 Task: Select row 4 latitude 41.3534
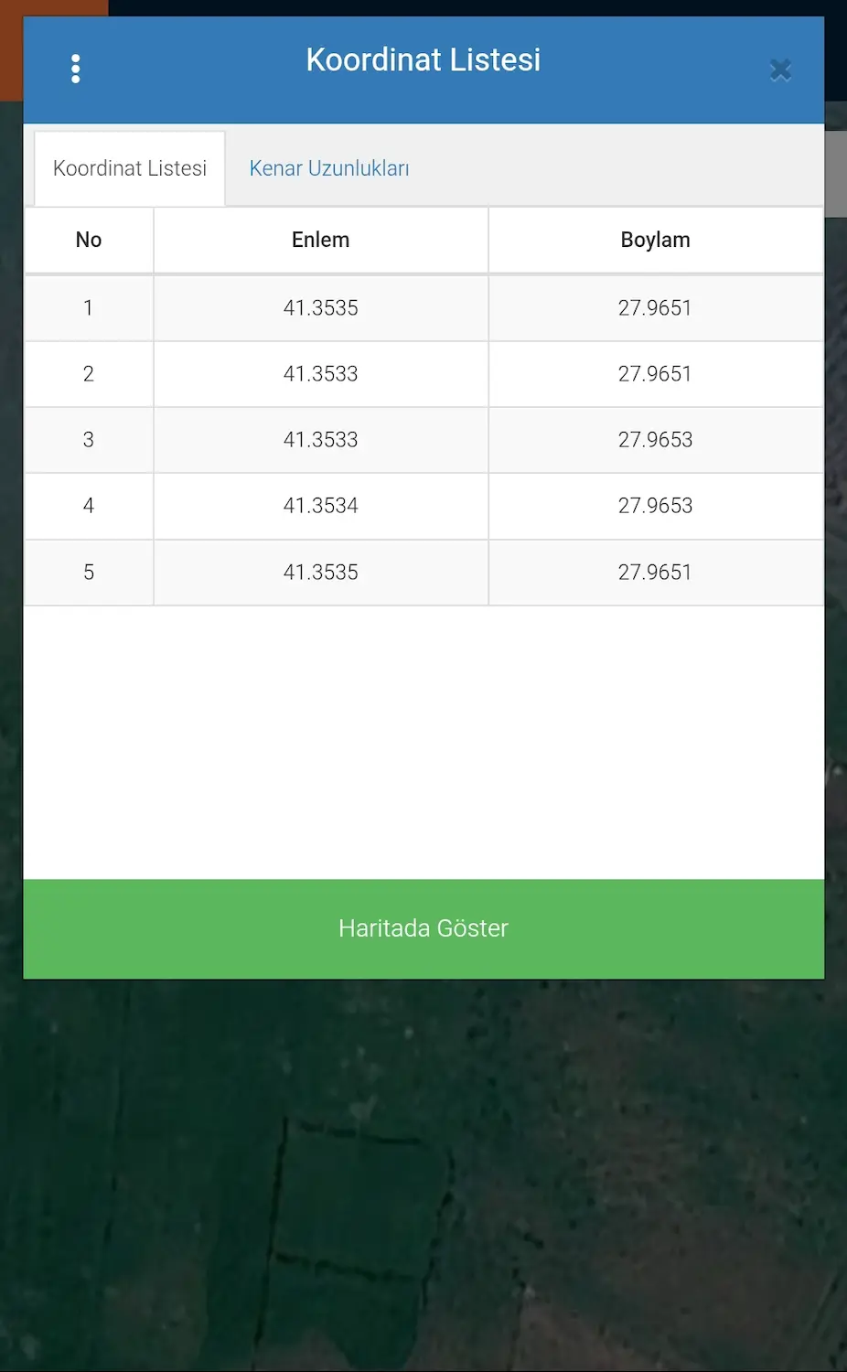(321, 506)
